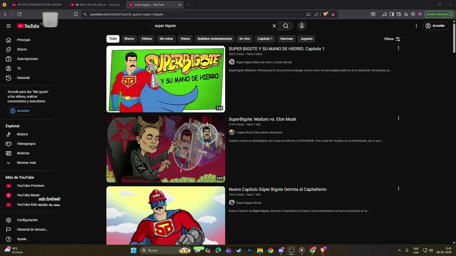Click the YouTube logo

coord(28,26)
